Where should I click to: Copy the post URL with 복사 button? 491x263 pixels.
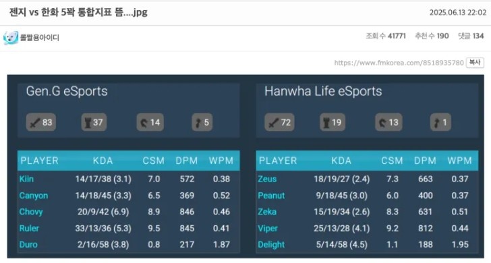click(475, 63)
